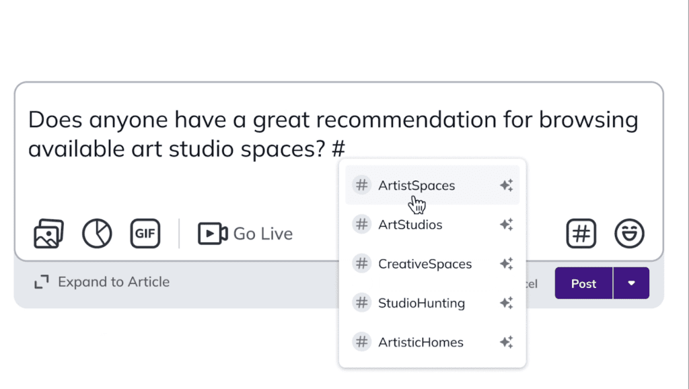Click the sparkle icon beside ArtStudios
Image resolution: width=689 pixels, height=389 pixels.
coord(506,224)
